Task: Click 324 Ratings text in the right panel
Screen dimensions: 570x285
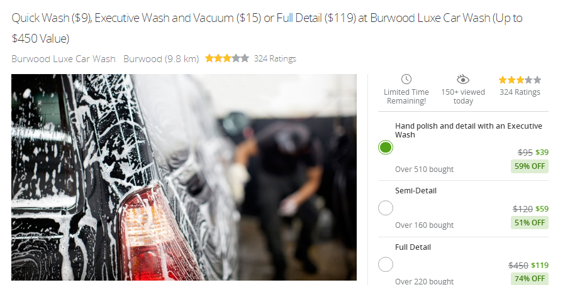Action: (x=520, y=92)
